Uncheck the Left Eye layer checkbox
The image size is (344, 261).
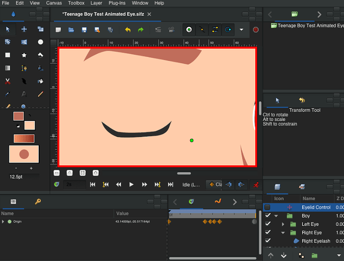(268, 224)
